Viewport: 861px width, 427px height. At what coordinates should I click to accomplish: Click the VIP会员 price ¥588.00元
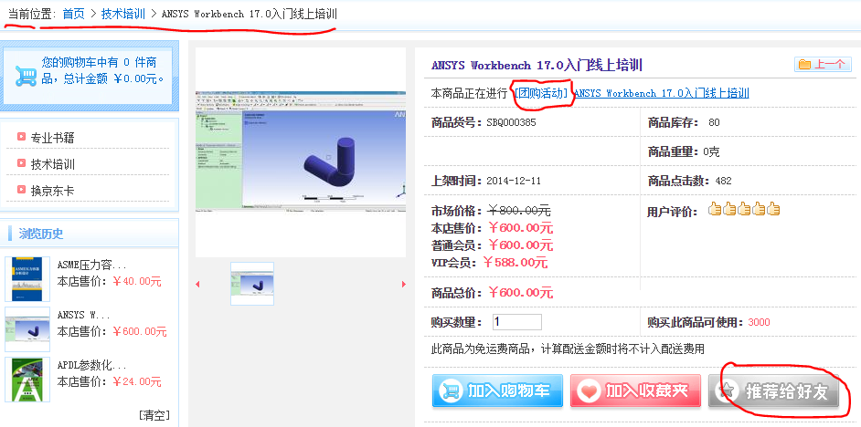click(516, 263)
